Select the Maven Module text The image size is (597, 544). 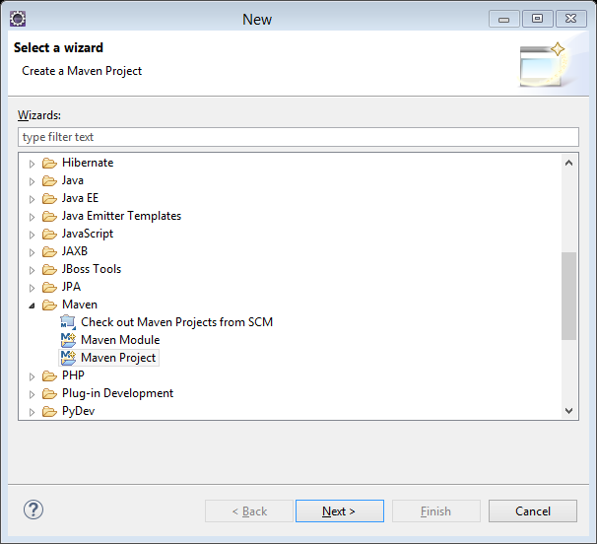tap(120, 340)
